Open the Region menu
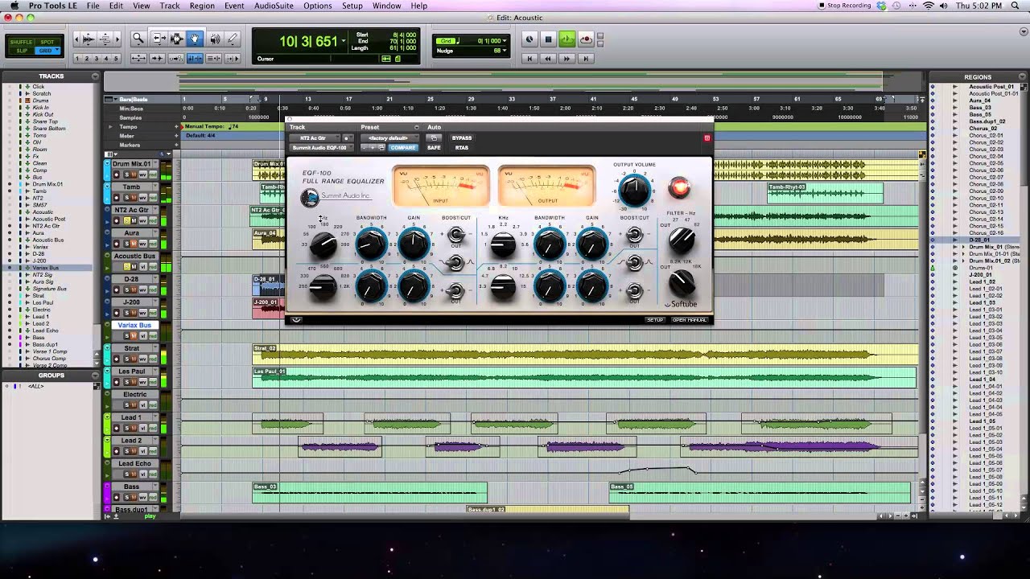The height and width of the screenshot is (579, 1030). point(202,6)
